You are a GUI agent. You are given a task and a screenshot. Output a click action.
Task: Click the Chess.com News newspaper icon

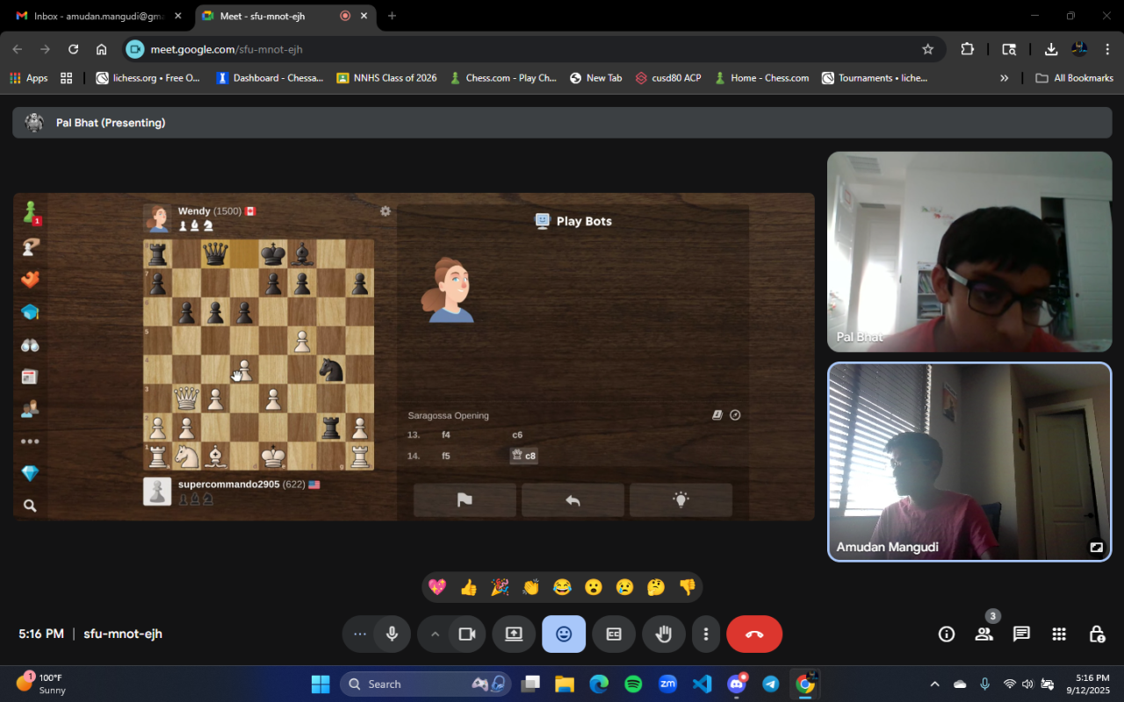tap(31, 376)
